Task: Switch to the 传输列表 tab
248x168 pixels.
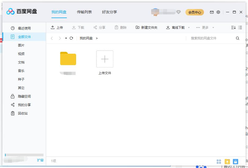Action: coord(84,12)
